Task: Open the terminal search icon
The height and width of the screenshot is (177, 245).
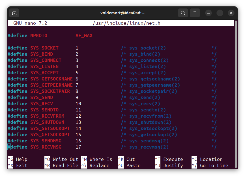Action: [183, 13]
